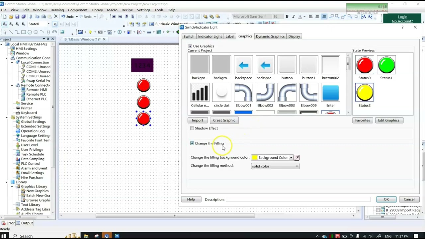Uncheck the Use Graphics checkbox
The image size is (425, 239).
coord(190,46)
